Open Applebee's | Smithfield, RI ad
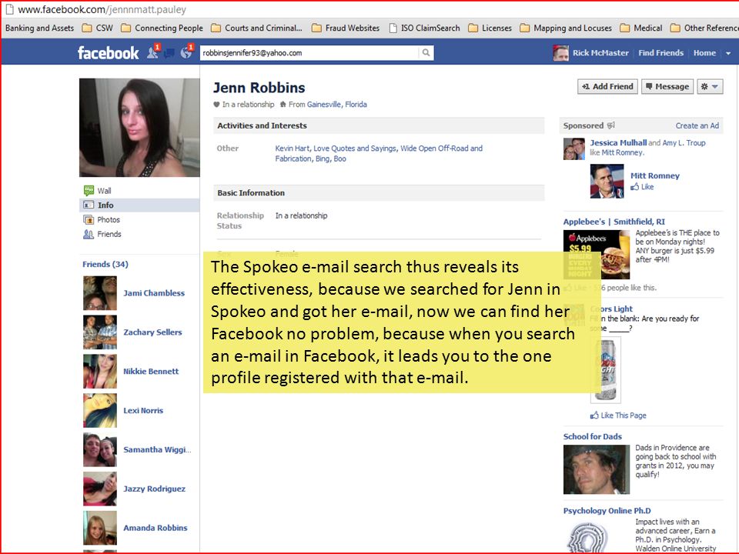Screen dimensions: 739x554 (x=614, y=222)
